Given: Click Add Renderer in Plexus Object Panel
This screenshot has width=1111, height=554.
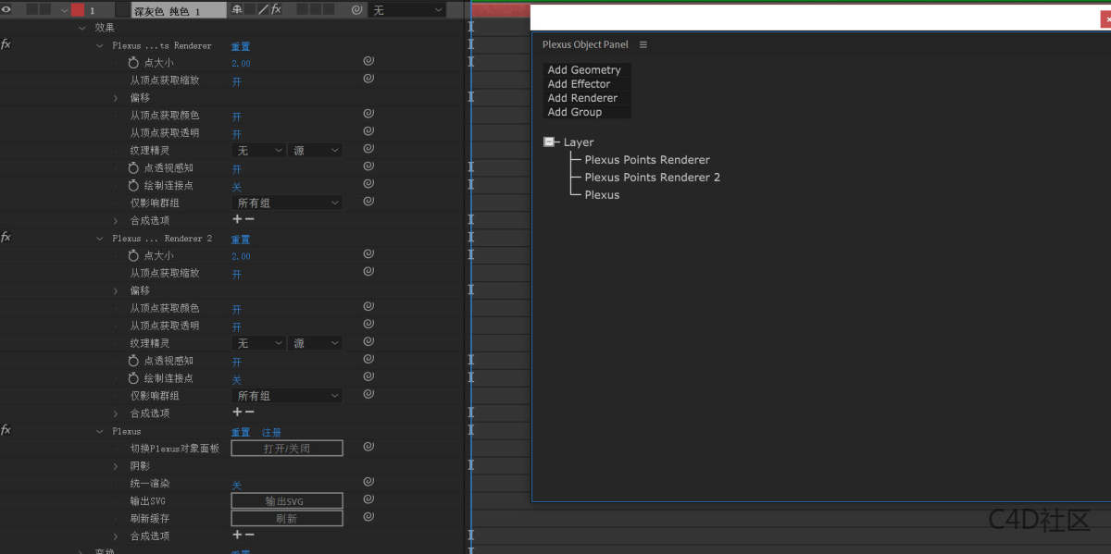Looking at the screenshot, I should (x=582, y=98).
